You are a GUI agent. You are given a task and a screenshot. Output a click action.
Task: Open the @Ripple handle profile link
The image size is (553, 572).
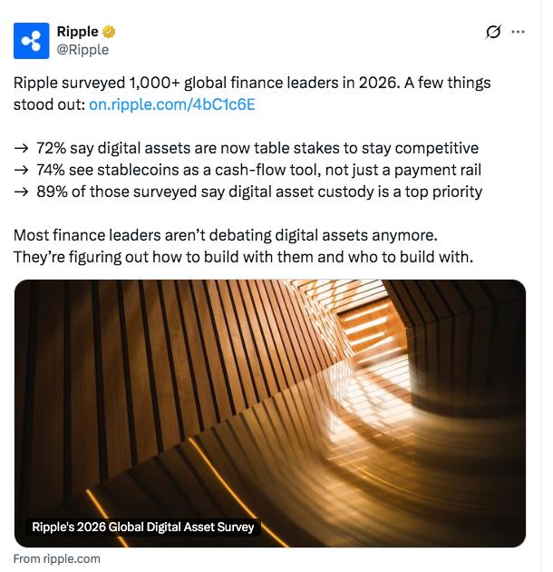(82, 50)
